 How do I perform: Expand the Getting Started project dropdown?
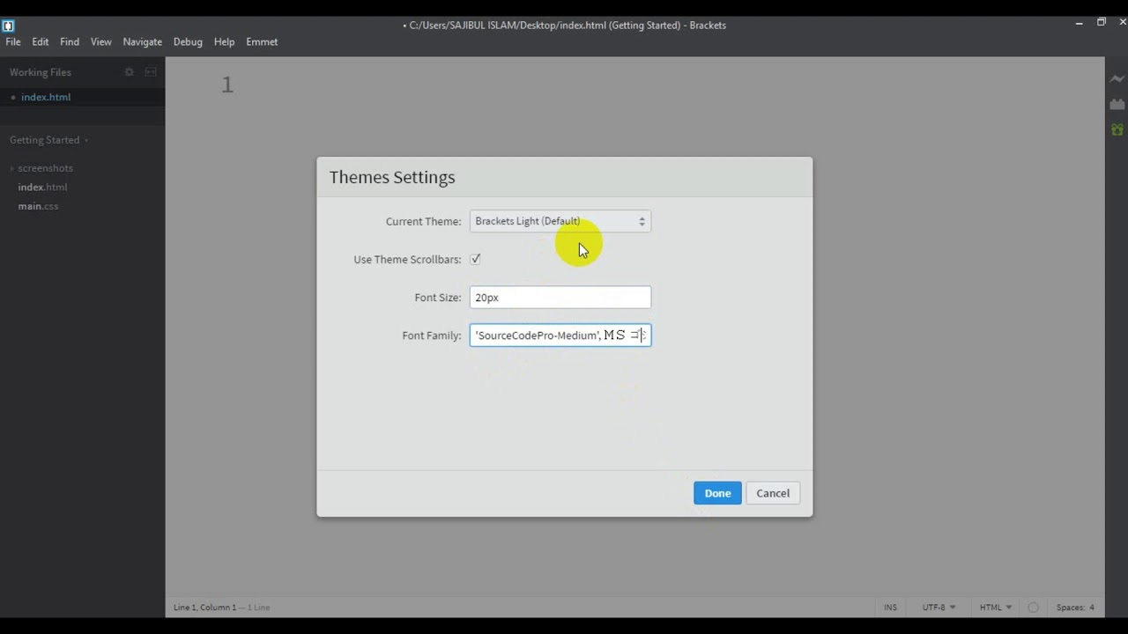click(48, 140)
